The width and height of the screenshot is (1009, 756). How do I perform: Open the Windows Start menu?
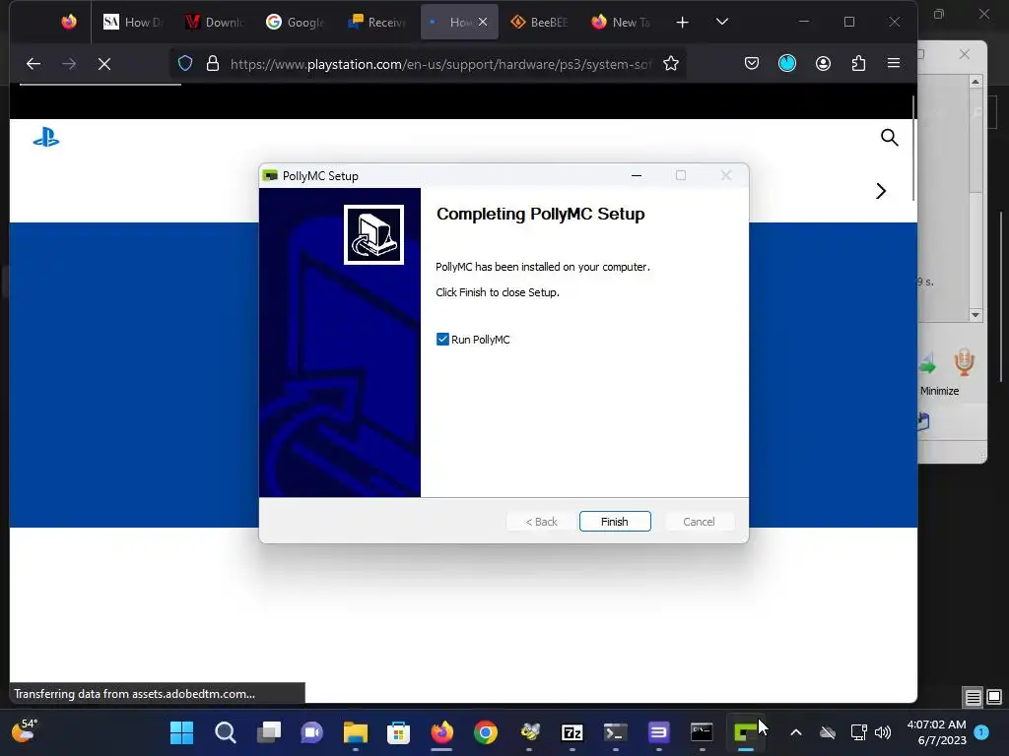point(181,732)
